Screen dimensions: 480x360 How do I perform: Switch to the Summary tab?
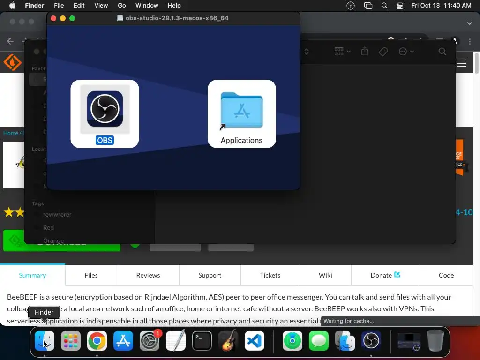tap(32, 275)
